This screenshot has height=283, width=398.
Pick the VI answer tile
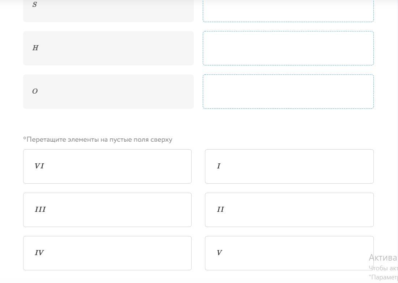pos(107,166)
